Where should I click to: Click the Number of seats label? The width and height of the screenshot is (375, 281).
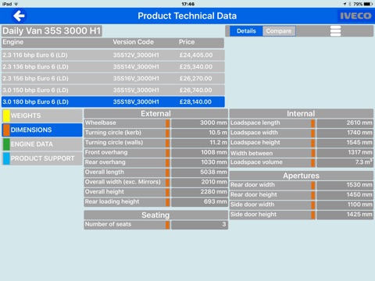(108, 224)
